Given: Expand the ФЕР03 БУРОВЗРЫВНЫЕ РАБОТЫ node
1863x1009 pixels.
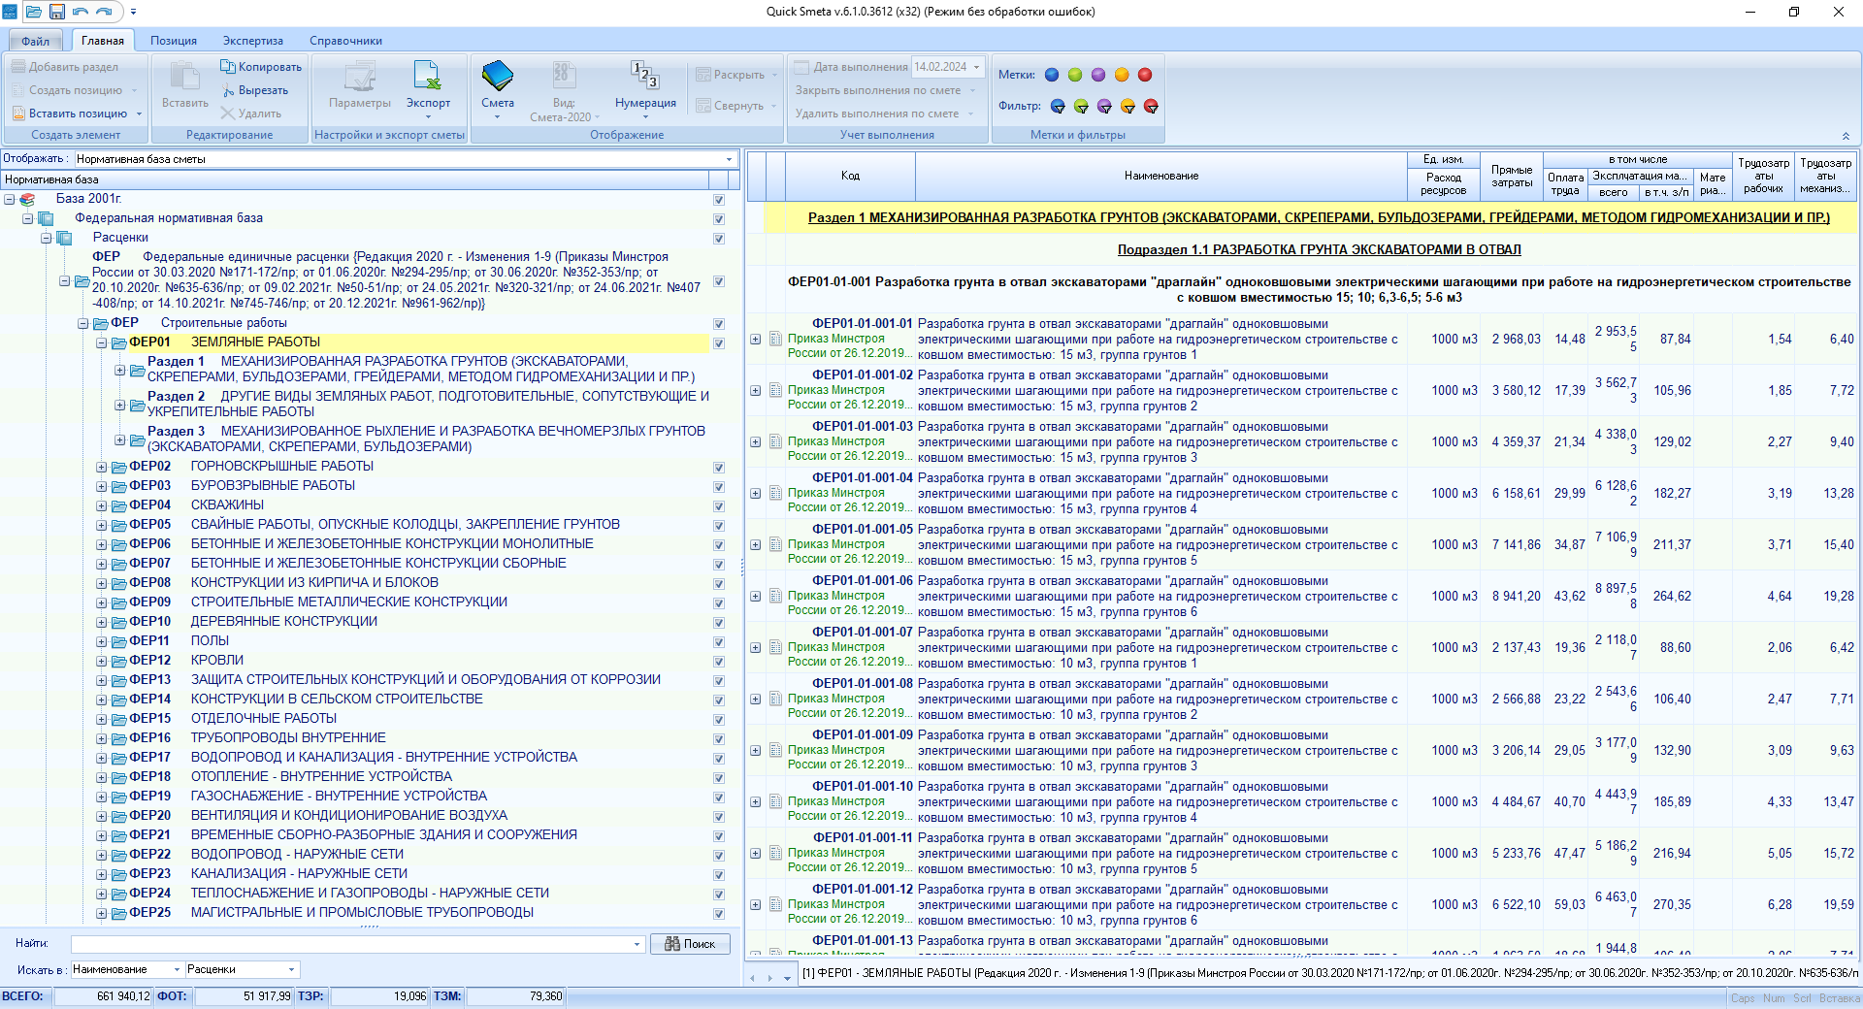Looking at the screenshot, I should [101, 486].
